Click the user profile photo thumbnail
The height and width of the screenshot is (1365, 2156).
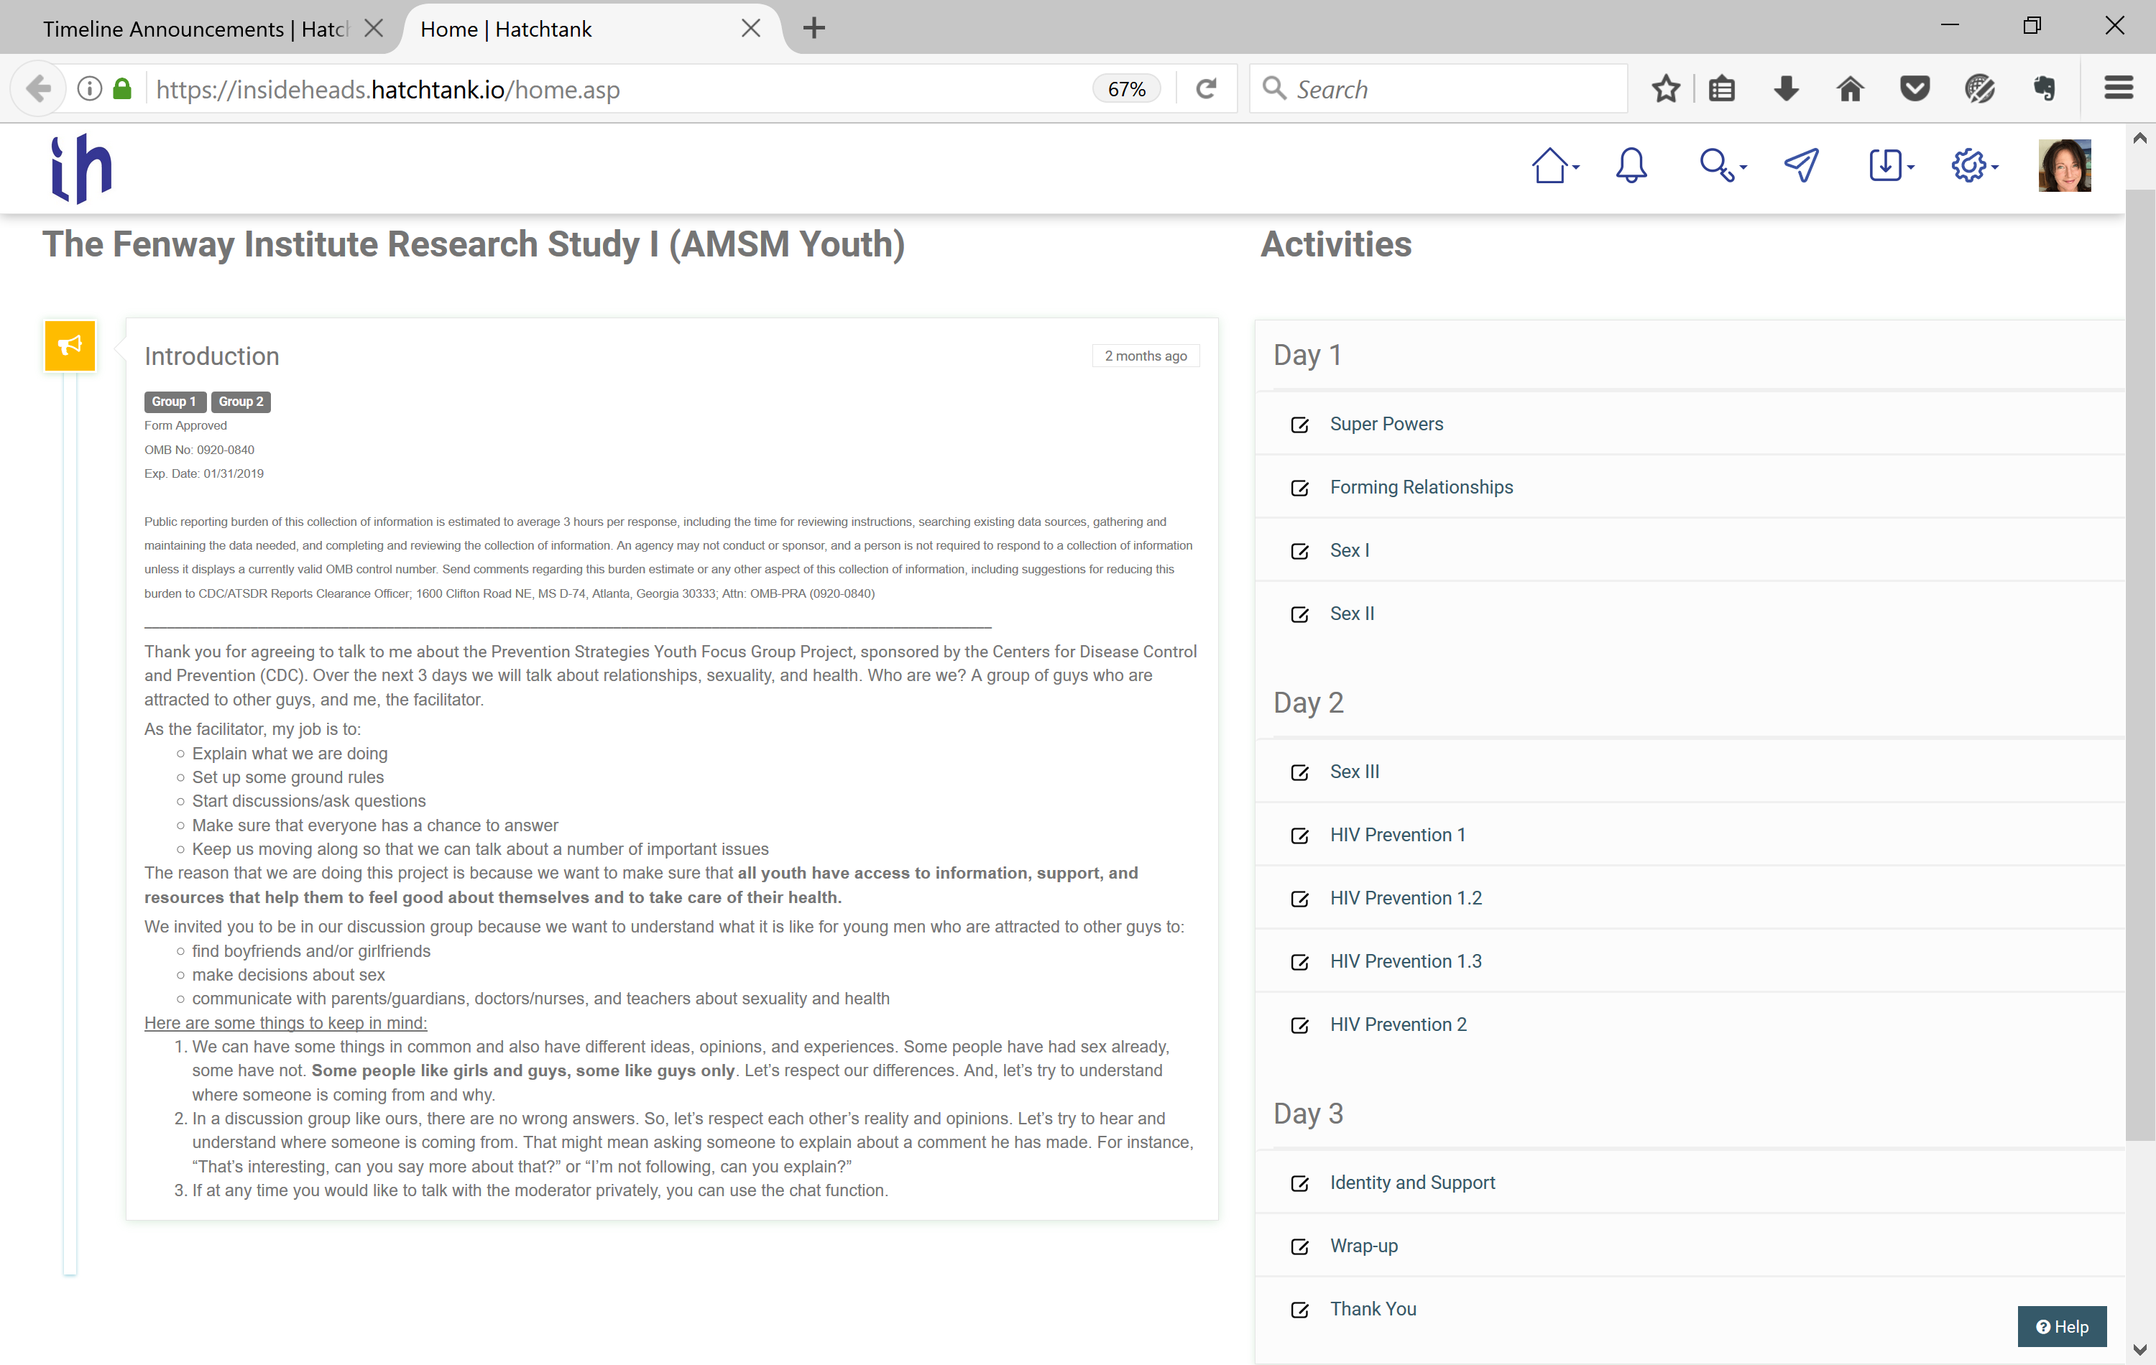pos(2064,165)
